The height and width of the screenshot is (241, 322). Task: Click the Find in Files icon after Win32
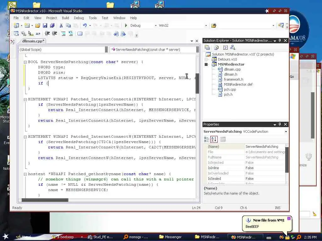214,26
